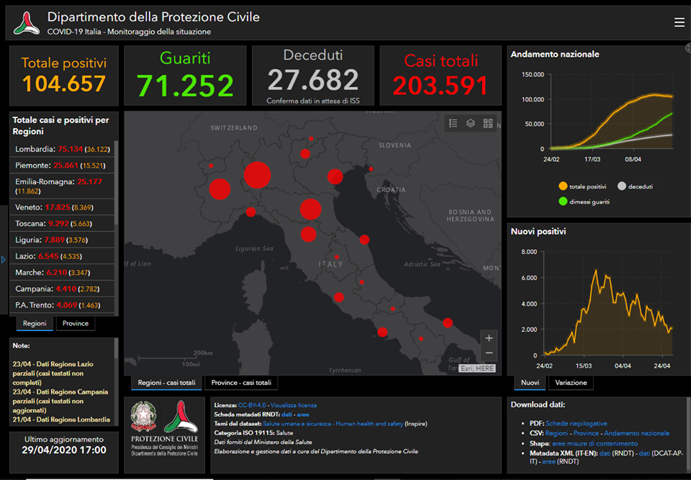Expand the collapsed left side panel arrow

tap(4, 259)
